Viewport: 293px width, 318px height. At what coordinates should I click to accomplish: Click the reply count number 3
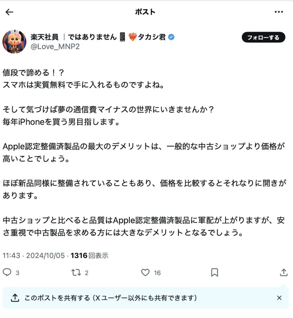point(17,273)
